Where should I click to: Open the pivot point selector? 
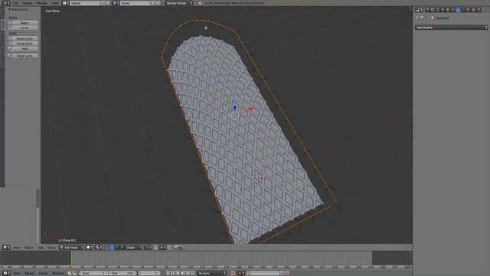pyautogui.click(x=99, y=248)
